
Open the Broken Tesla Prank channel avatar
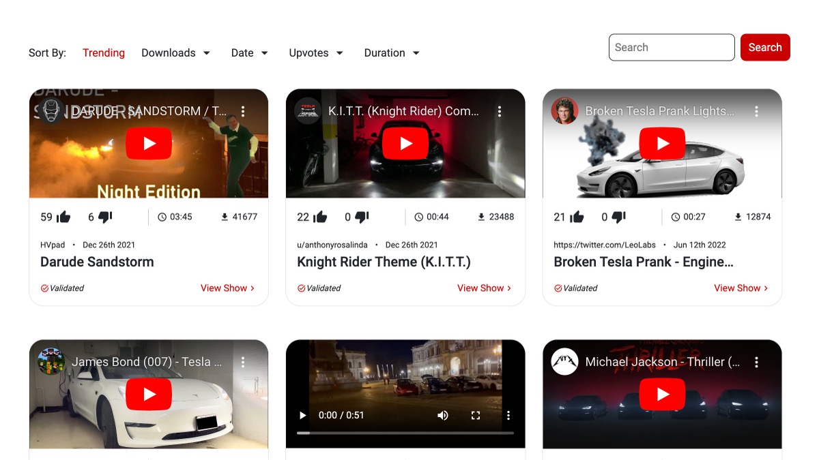point(564,111)
